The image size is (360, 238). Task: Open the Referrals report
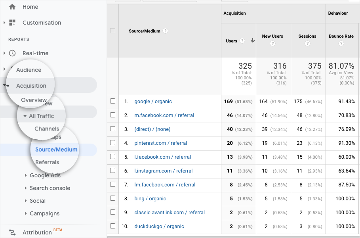click(47, 162)
